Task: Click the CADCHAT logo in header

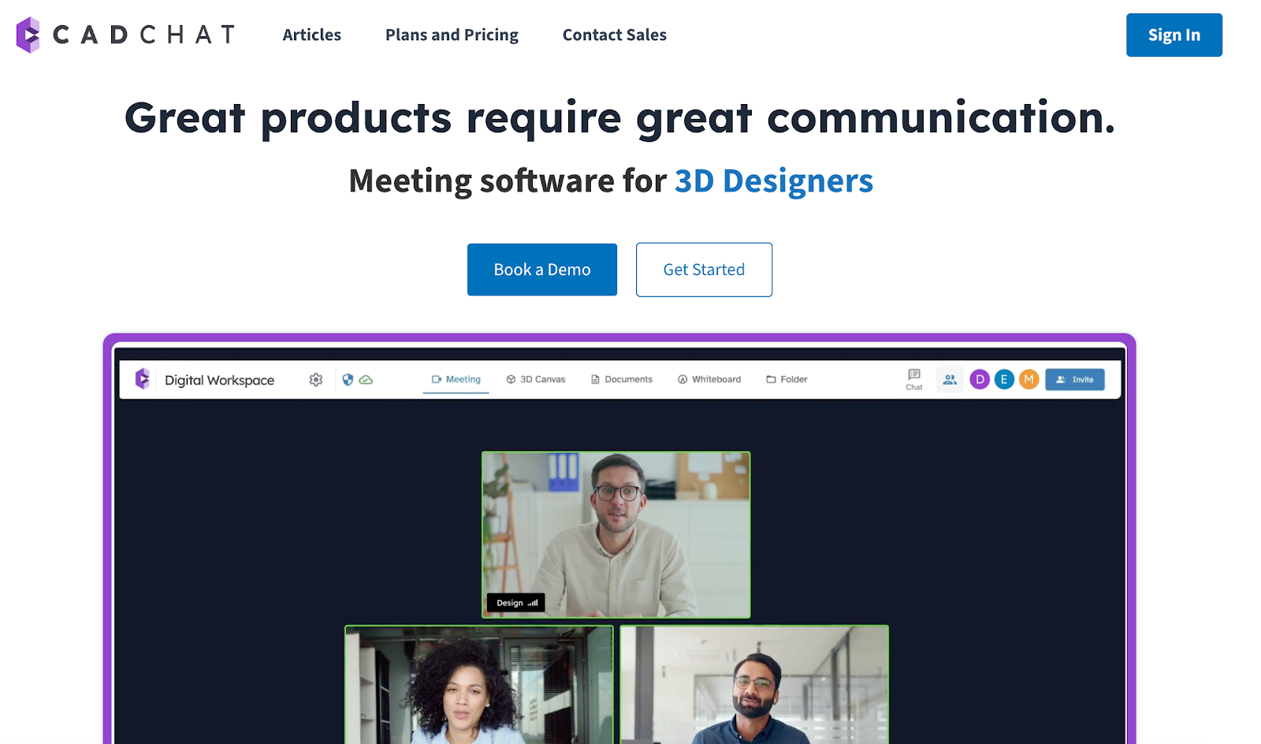Action: point(126,35)
